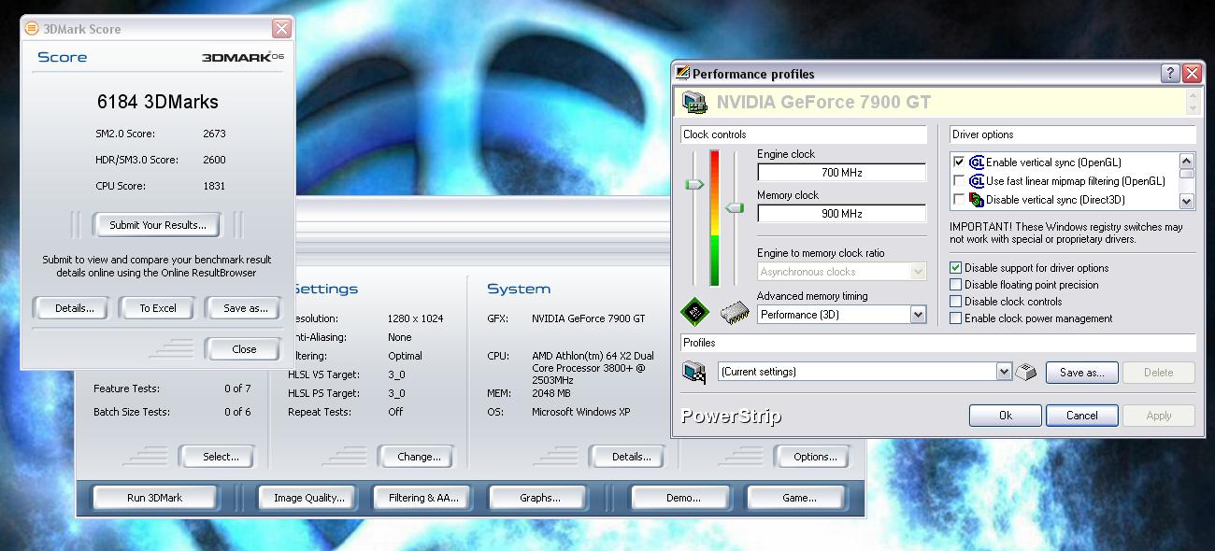The width and height of the screenshot is (1215, 551).
Task: Click the OpenGL icon beside Enable vertical sync
Action: [x=977, y=162]
